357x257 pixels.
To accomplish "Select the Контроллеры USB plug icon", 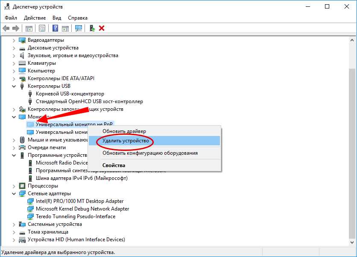I will pyautogui.click(x=22, y=86).
